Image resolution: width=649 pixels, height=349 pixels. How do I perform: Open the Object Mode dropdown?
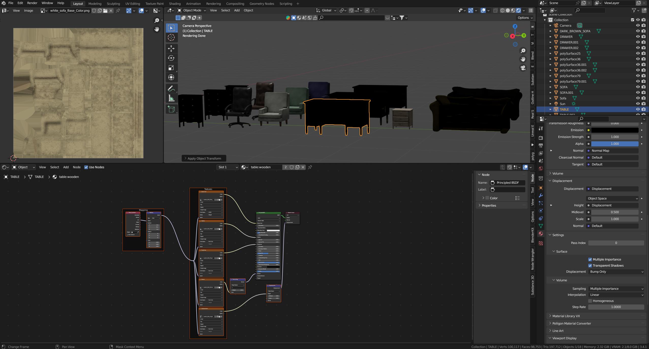192,10
